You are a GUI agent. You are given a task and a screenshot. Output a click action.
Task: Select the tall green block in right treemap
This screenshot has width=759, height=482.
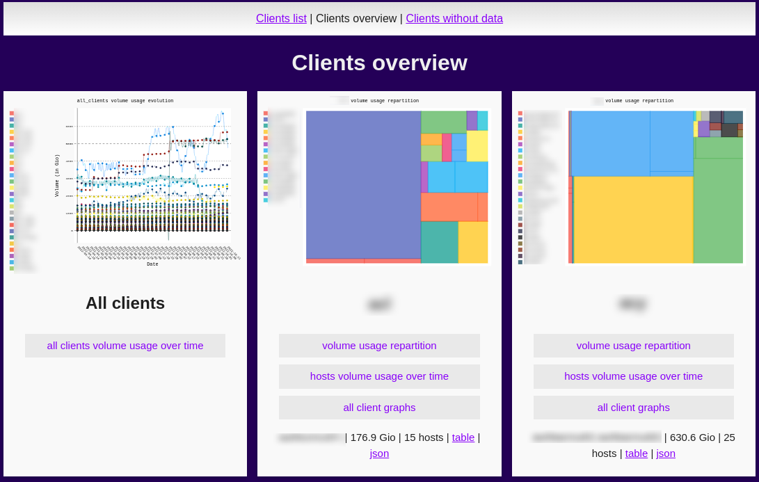click(719, 211)
